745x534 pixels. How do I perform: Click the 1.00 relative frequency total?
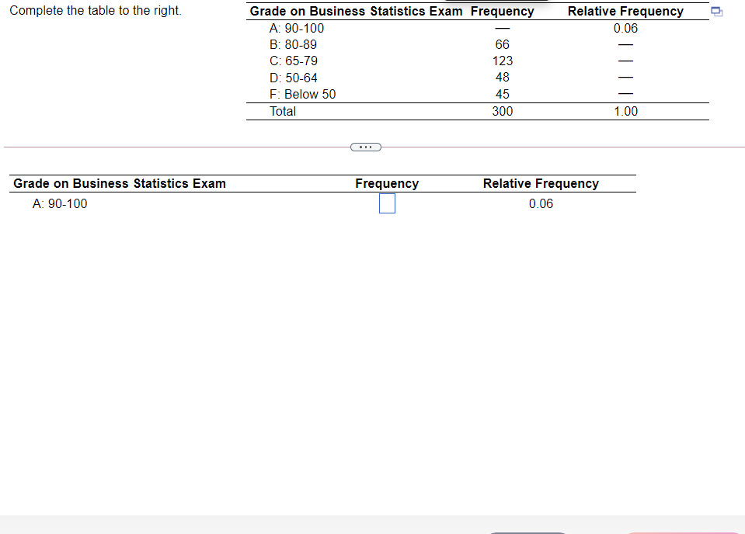point(625,111)
